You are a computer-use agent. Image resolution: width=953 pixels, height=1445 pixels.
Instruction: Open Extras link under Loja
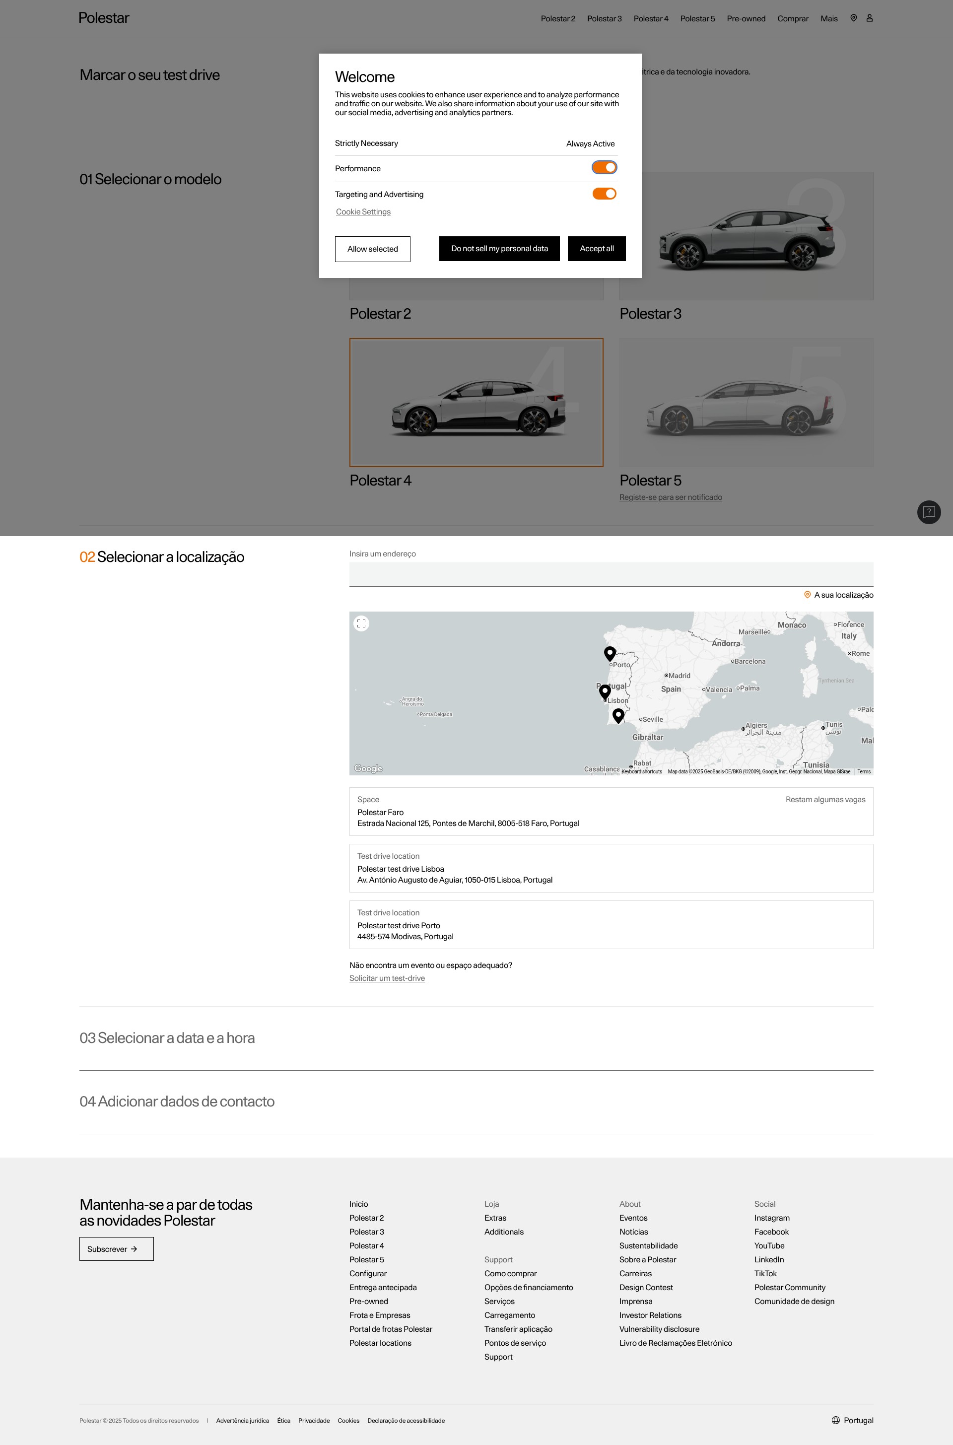[495, 1218]
